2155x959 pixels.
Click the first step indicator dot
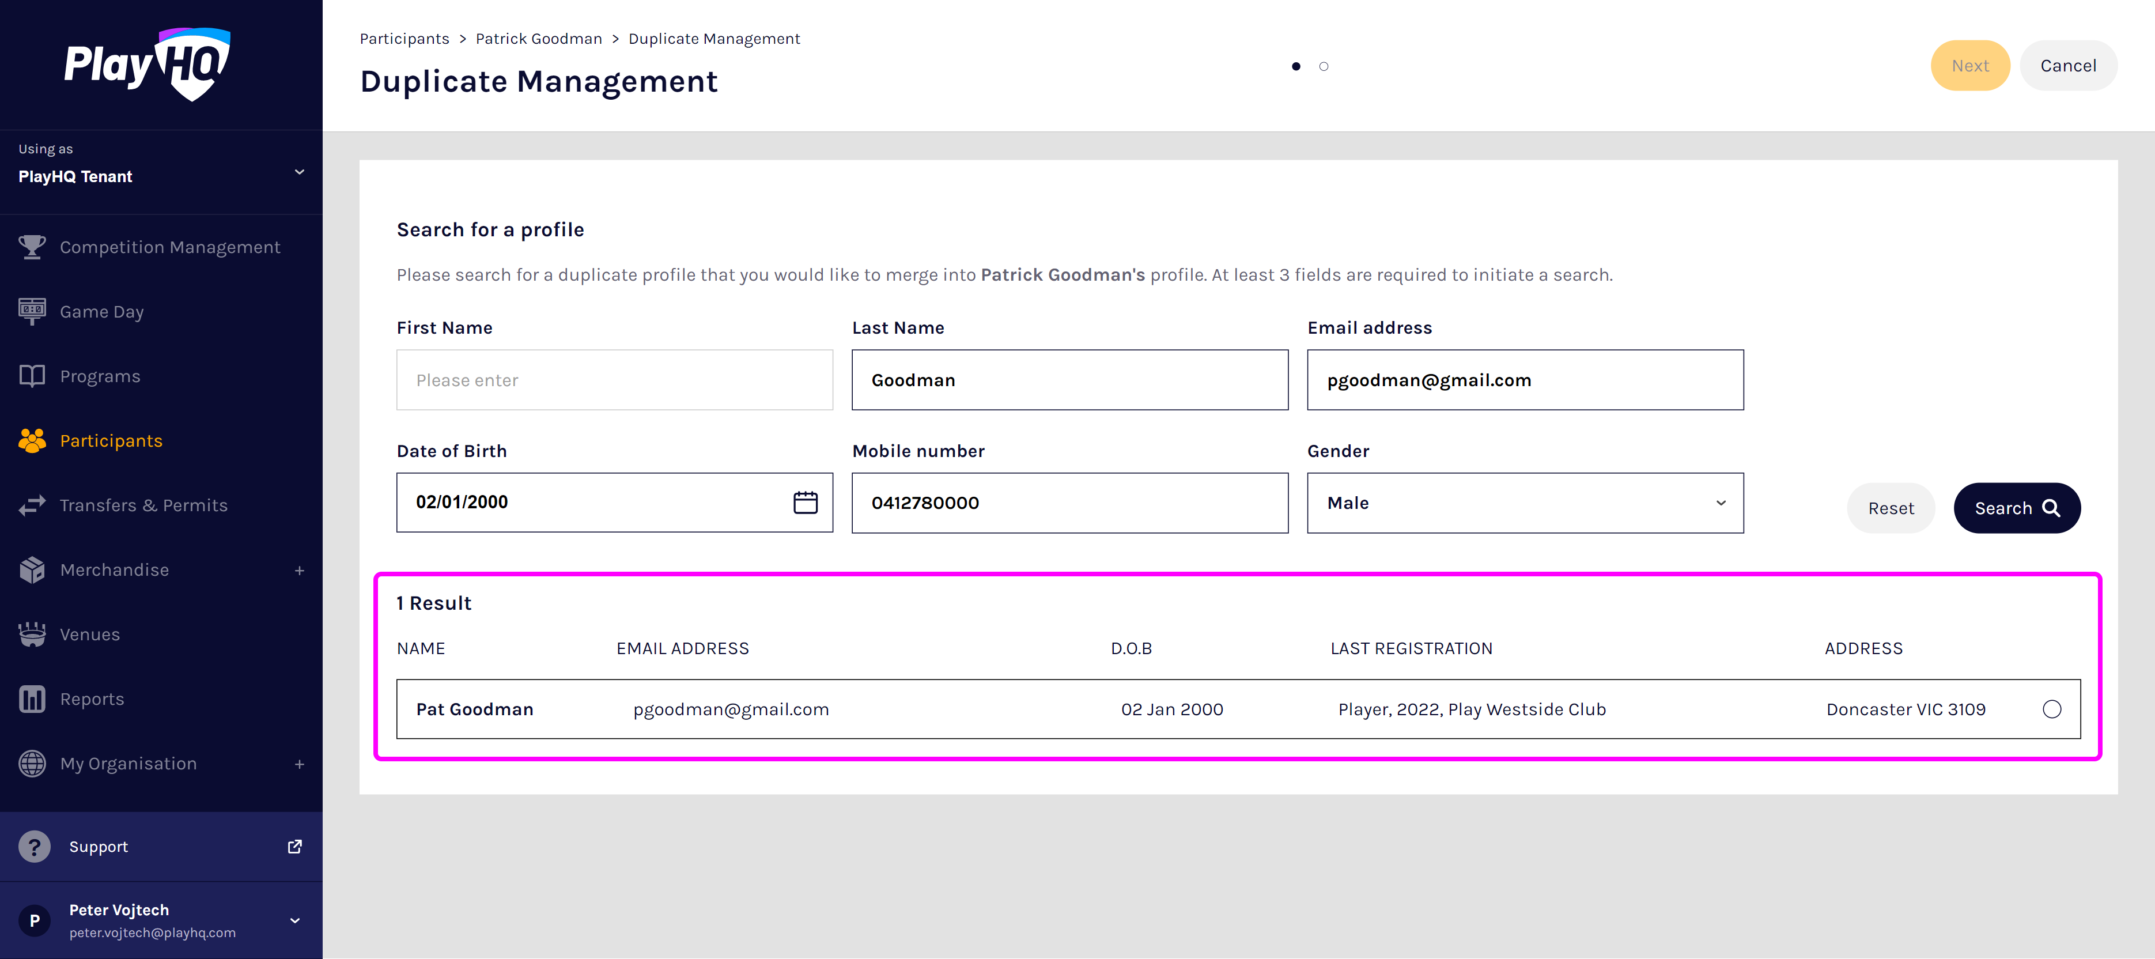click(1295, 66)
